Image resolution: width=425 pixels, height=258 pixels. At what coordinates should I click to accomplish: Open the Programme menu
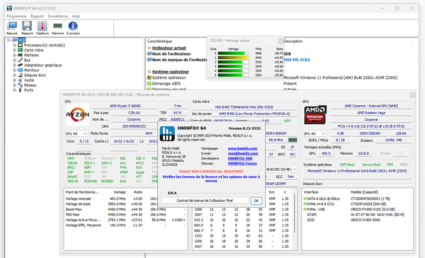click(16, 16)
